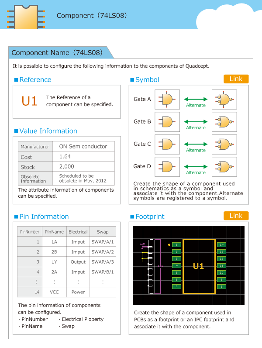
Task: Click footprint pad 1
Action: click(176, 245)
